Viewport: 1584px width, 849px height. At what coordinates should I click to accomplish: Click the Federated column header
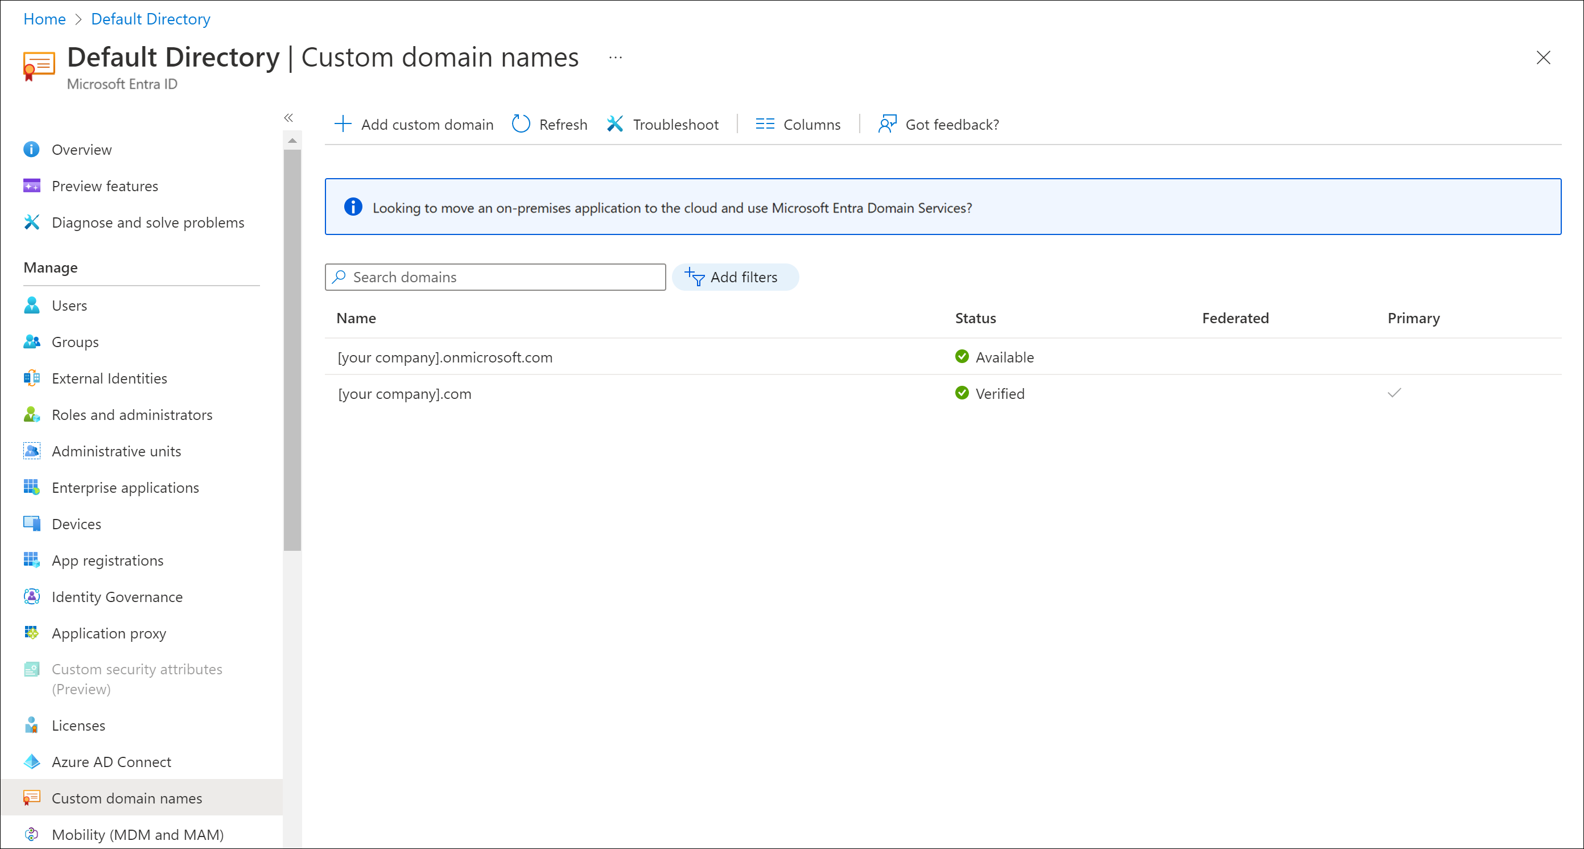pyautogui.click(x=1235, y=318)
